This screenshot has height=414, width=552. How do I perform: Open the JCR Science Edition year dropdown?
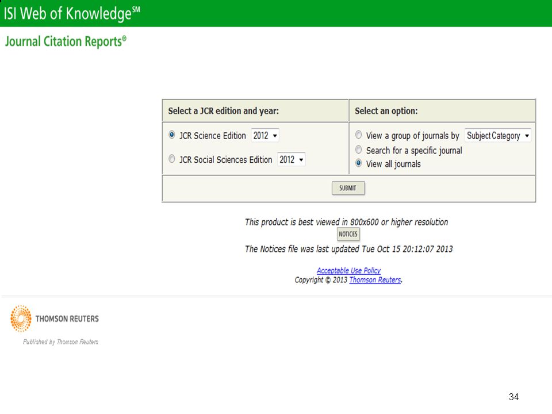[x=265, y=136]
